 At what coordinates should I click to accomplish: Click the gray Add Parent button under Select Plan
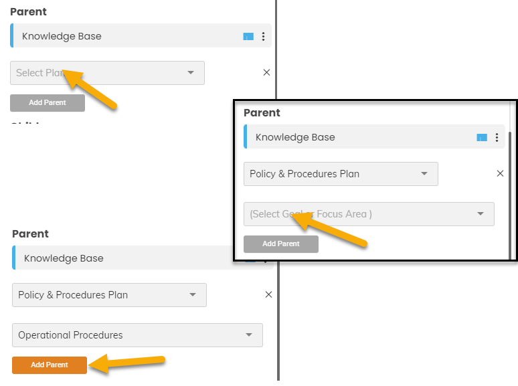48,103
